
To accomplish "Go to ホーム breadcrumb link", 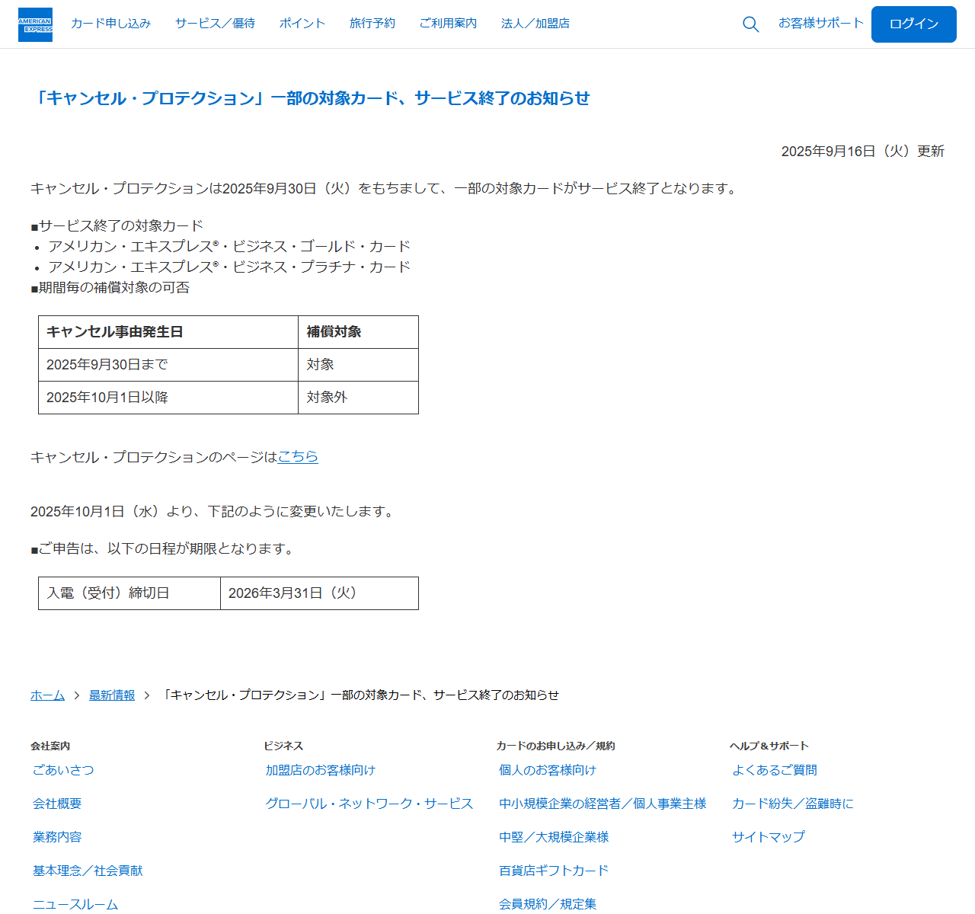I will [x=47, y=695].
